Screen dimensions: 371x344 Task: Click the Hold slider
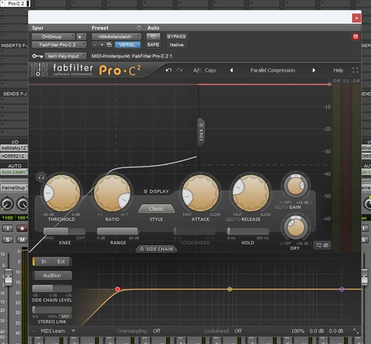(x=248, y=231)
